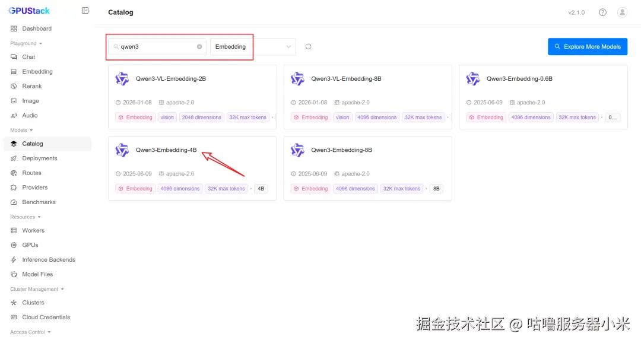Collapse the Playground section
The width and height of the screenshot is (641, 343).
pyautogui.click(x=26, y=43)
